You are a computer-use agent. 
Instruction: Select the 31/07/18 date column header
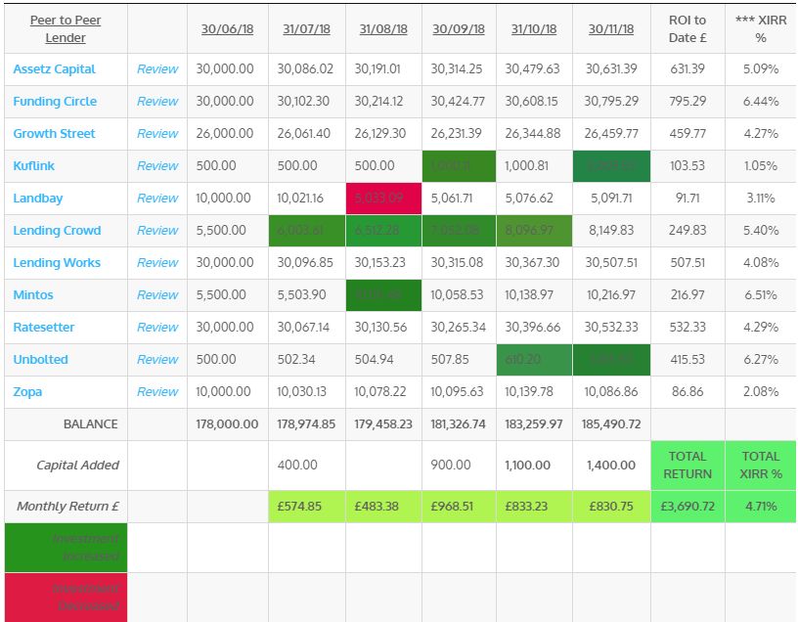(x=306, y=29)
